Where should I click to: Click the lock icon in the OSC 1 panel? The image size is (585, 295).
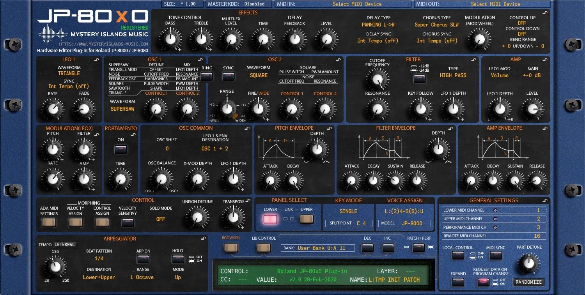click(x=200, y=60)
